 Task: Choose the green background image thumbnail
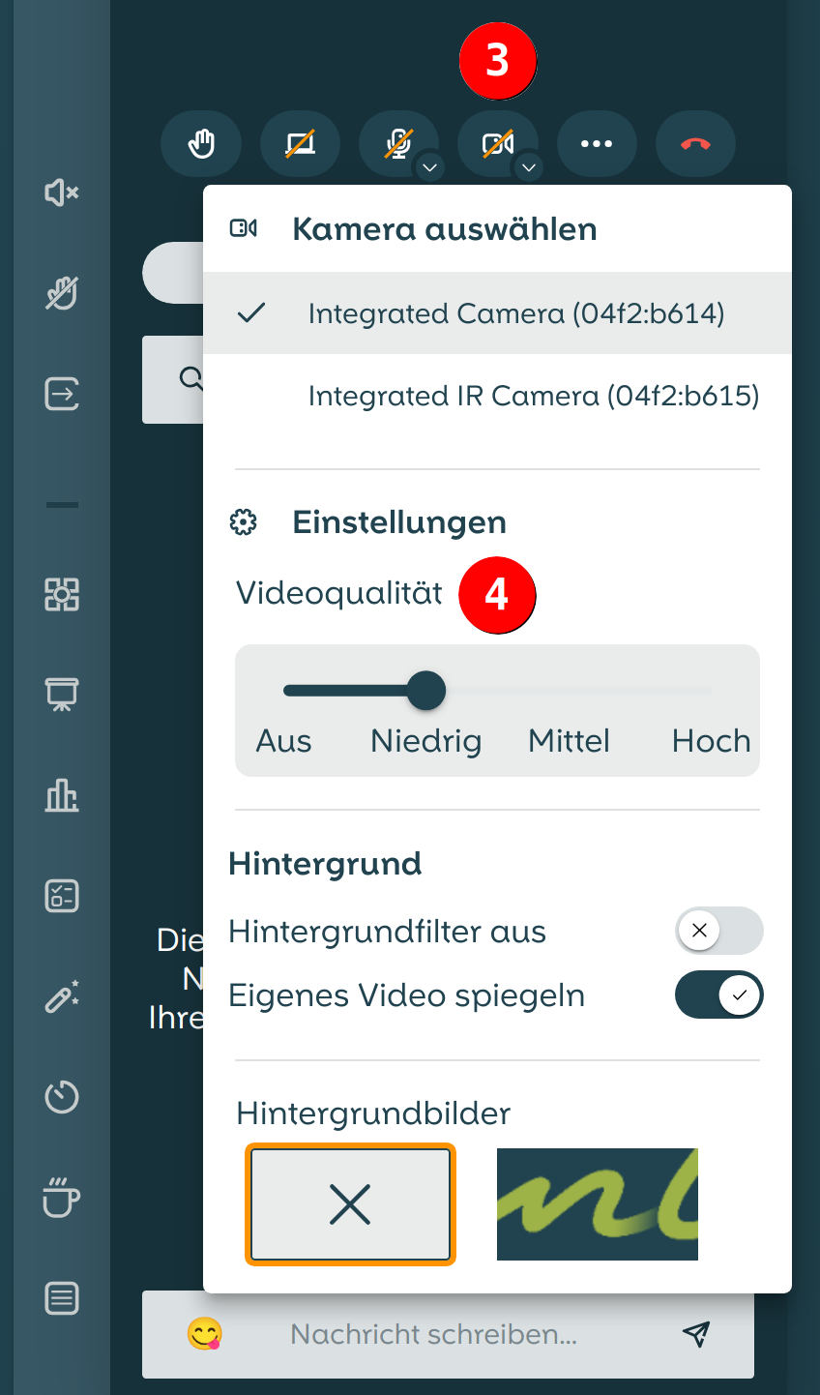pyautogui.click(x=597, y=1204)
